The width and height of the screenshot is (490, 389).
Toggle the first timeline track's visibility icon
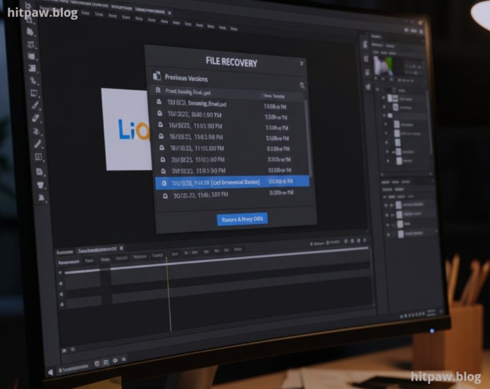pyautogui.click(x=61, y=273)
